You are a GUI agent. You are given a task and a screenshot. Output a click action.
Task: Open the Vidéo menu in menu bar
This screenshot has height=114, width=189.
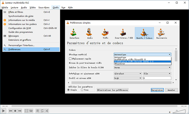(x=33, y=7)
